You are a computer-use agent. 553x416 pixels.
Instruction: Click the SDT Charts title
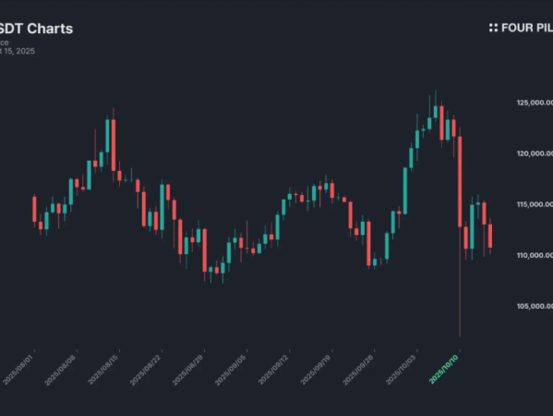[36, 29]
